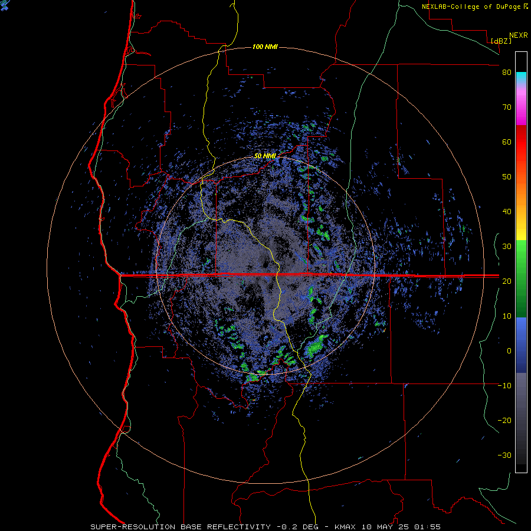The height and width of the screenshot is (531, 531).
Task: Click the NEXLAB-College of DuPage label
Action: [472, 6]
